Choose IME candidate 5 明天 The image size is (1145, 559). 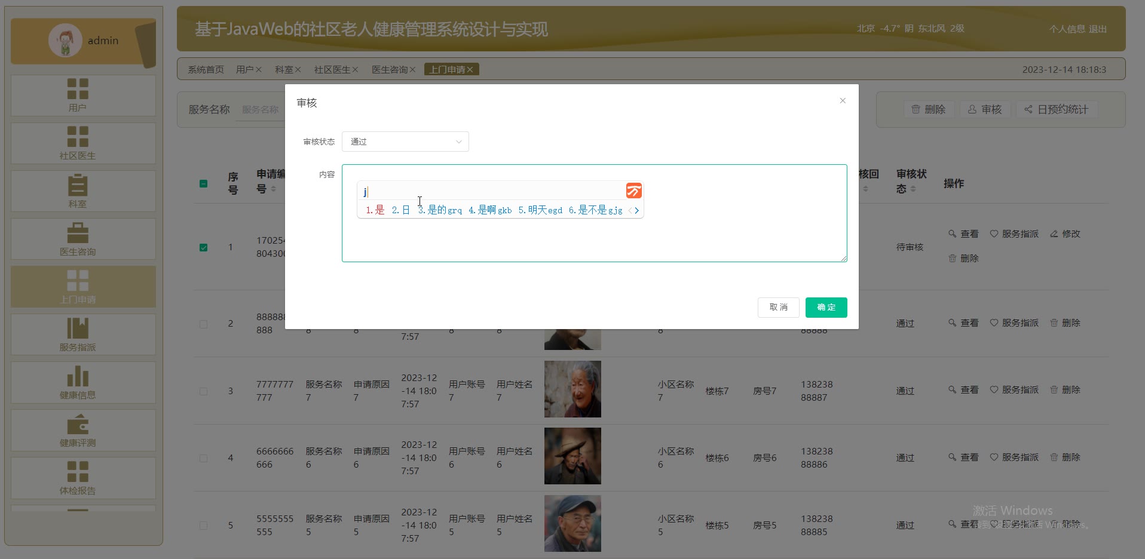[540, 210]
